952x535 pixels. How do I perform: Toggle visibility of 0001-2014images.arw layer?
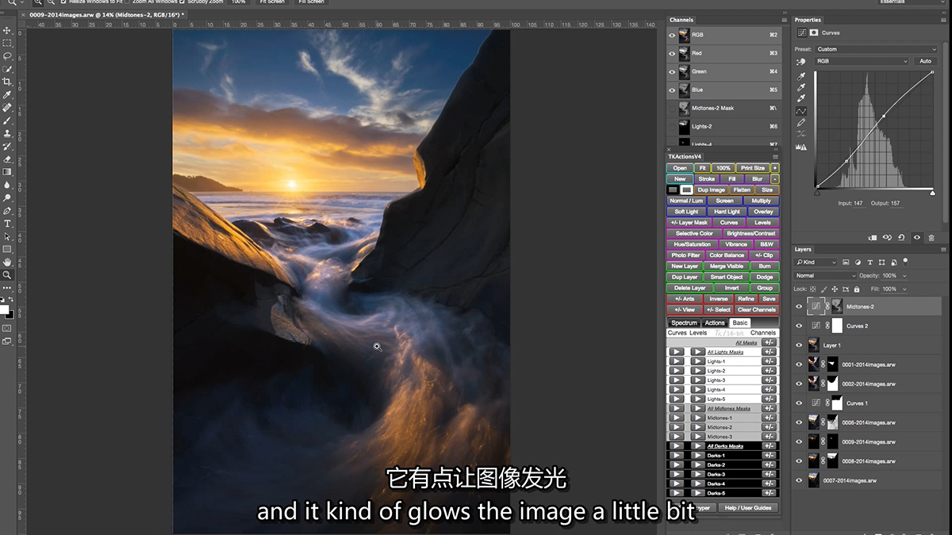pos(799,365)
